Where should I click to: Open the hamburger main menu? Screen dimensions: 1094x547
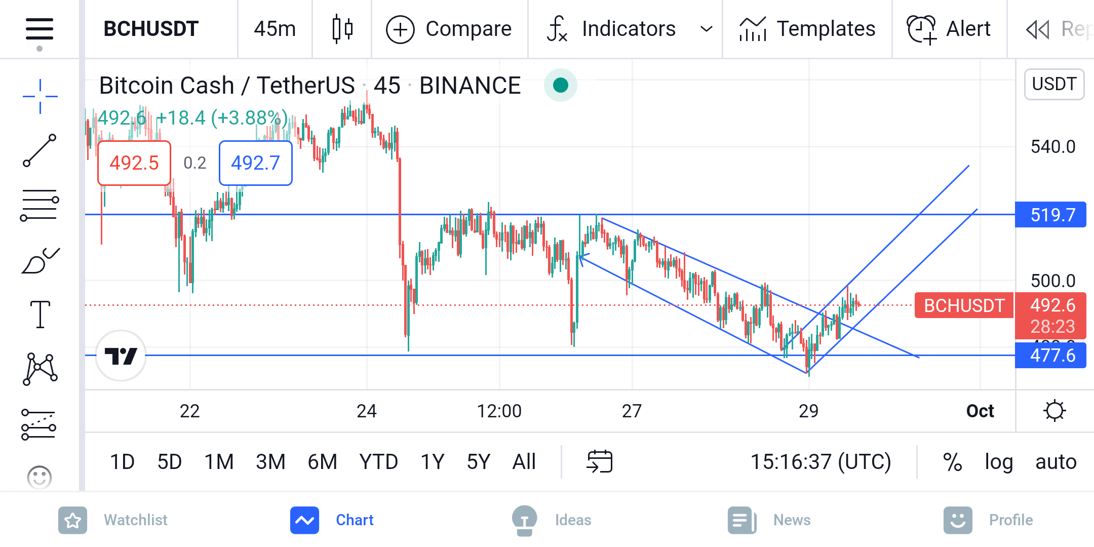coord(40,29)
